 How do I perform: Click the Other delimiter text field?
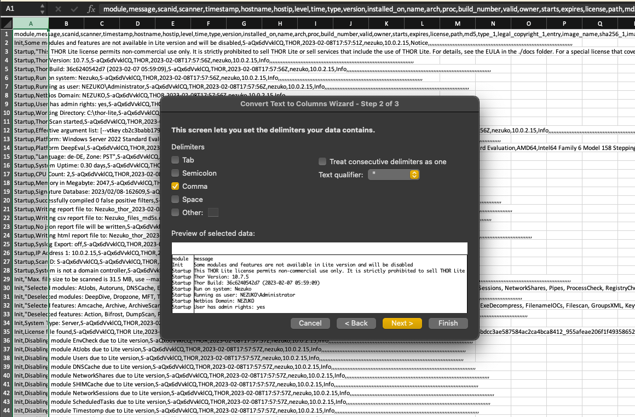click(213, 212)
